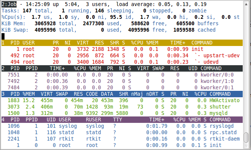Viewport: 251px width, 150px height.
Task: Select the mysqld process line
Action: click(x=122, y=113)
